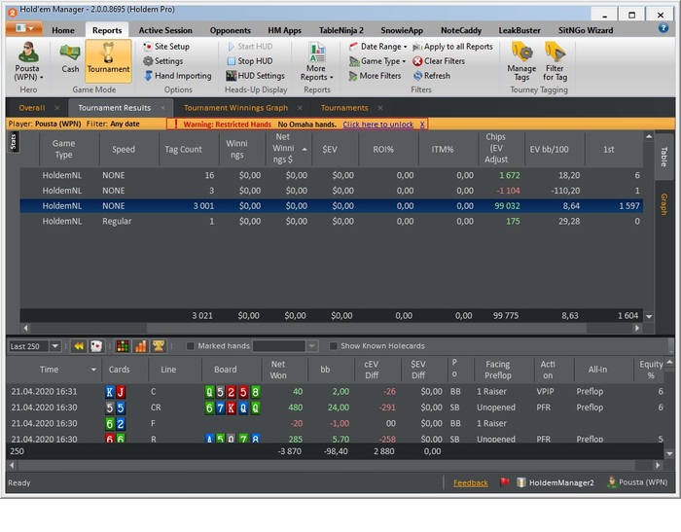Apply filter to all Reports

[x=453, y=47]
